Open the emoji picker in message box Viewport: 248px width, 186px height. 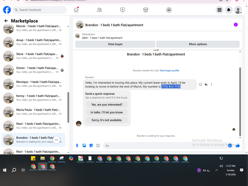pyautogui.click(x=230, y=145)
